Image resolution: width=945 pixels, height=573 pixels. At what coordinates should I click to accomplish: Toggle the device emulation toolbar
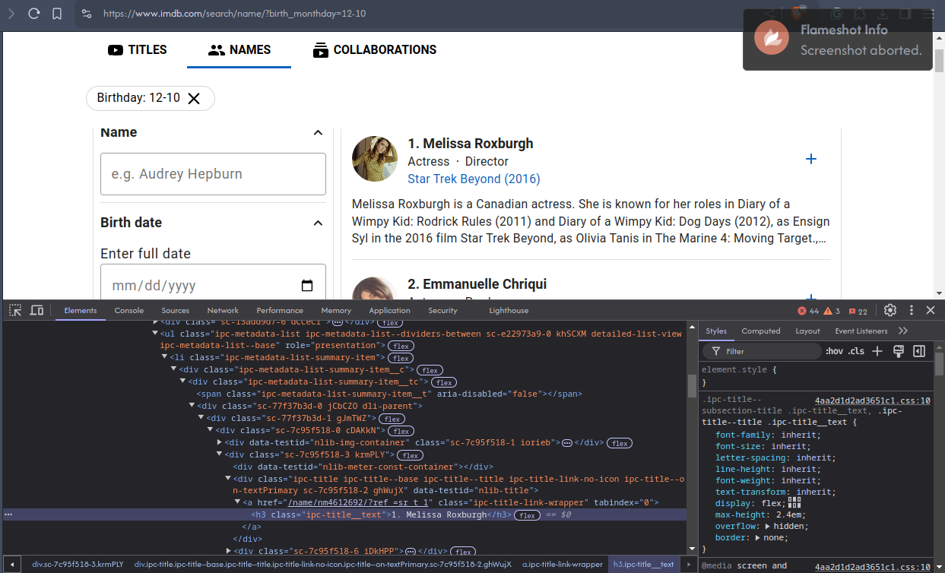36,310
